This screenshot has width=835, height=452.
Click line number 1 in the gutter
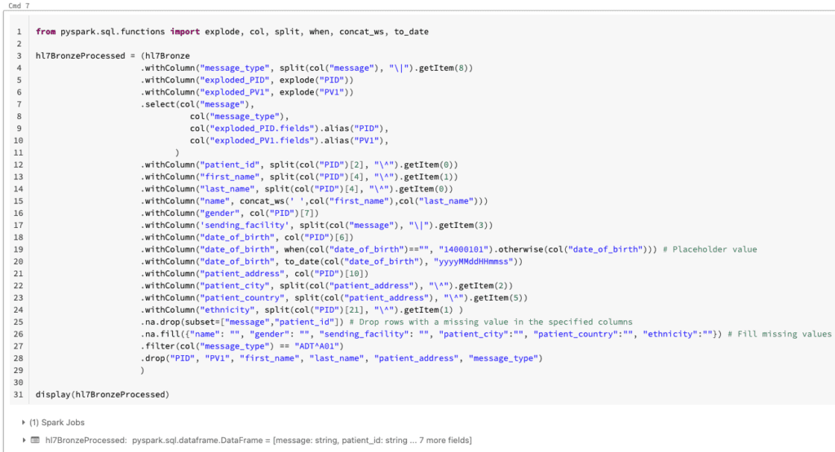[18, 32]
